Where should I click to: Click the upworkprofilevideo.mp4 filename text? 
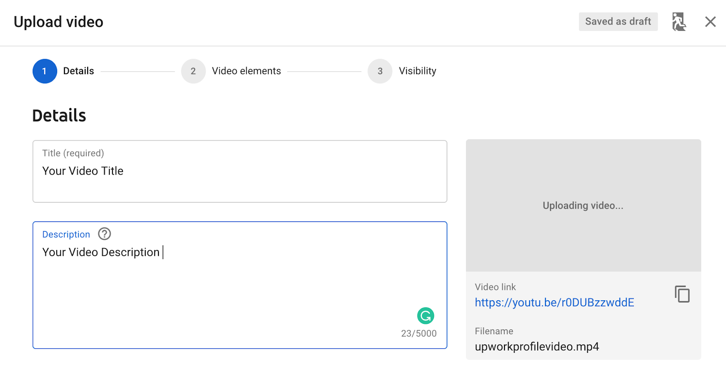pyautogui.click(x=537, y=347)
